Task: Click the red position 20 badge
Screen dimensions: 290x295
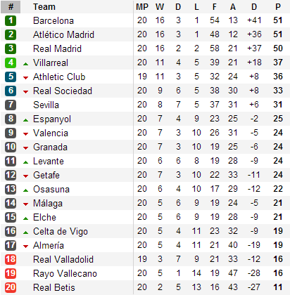Action: point(11,287)
